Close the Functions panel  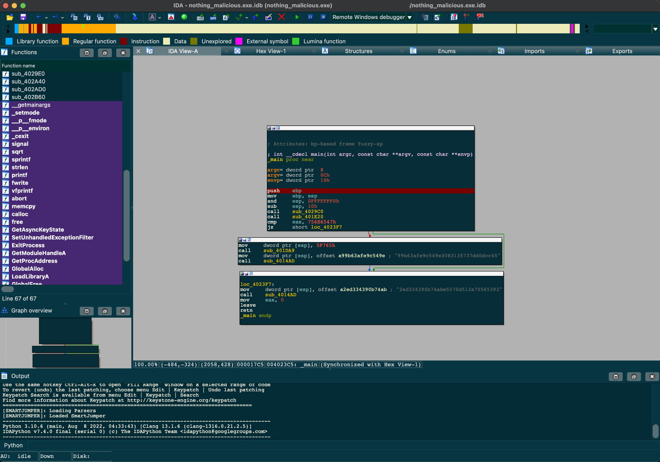pyautogui.click(x=123, y=53)
